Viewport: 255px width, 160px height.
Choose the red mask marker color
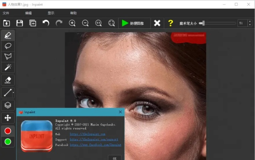click(8, 131)
